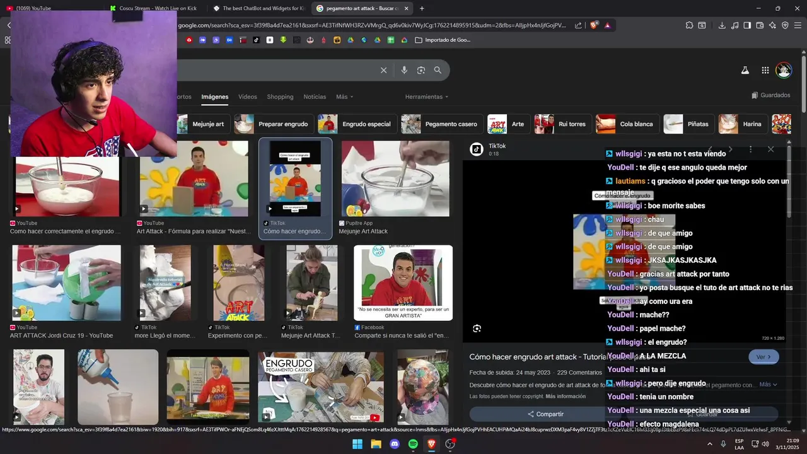Open the Guardados saved items link
Screen dimensions: 807x454
pyautogui.click(x=771, y=95)
